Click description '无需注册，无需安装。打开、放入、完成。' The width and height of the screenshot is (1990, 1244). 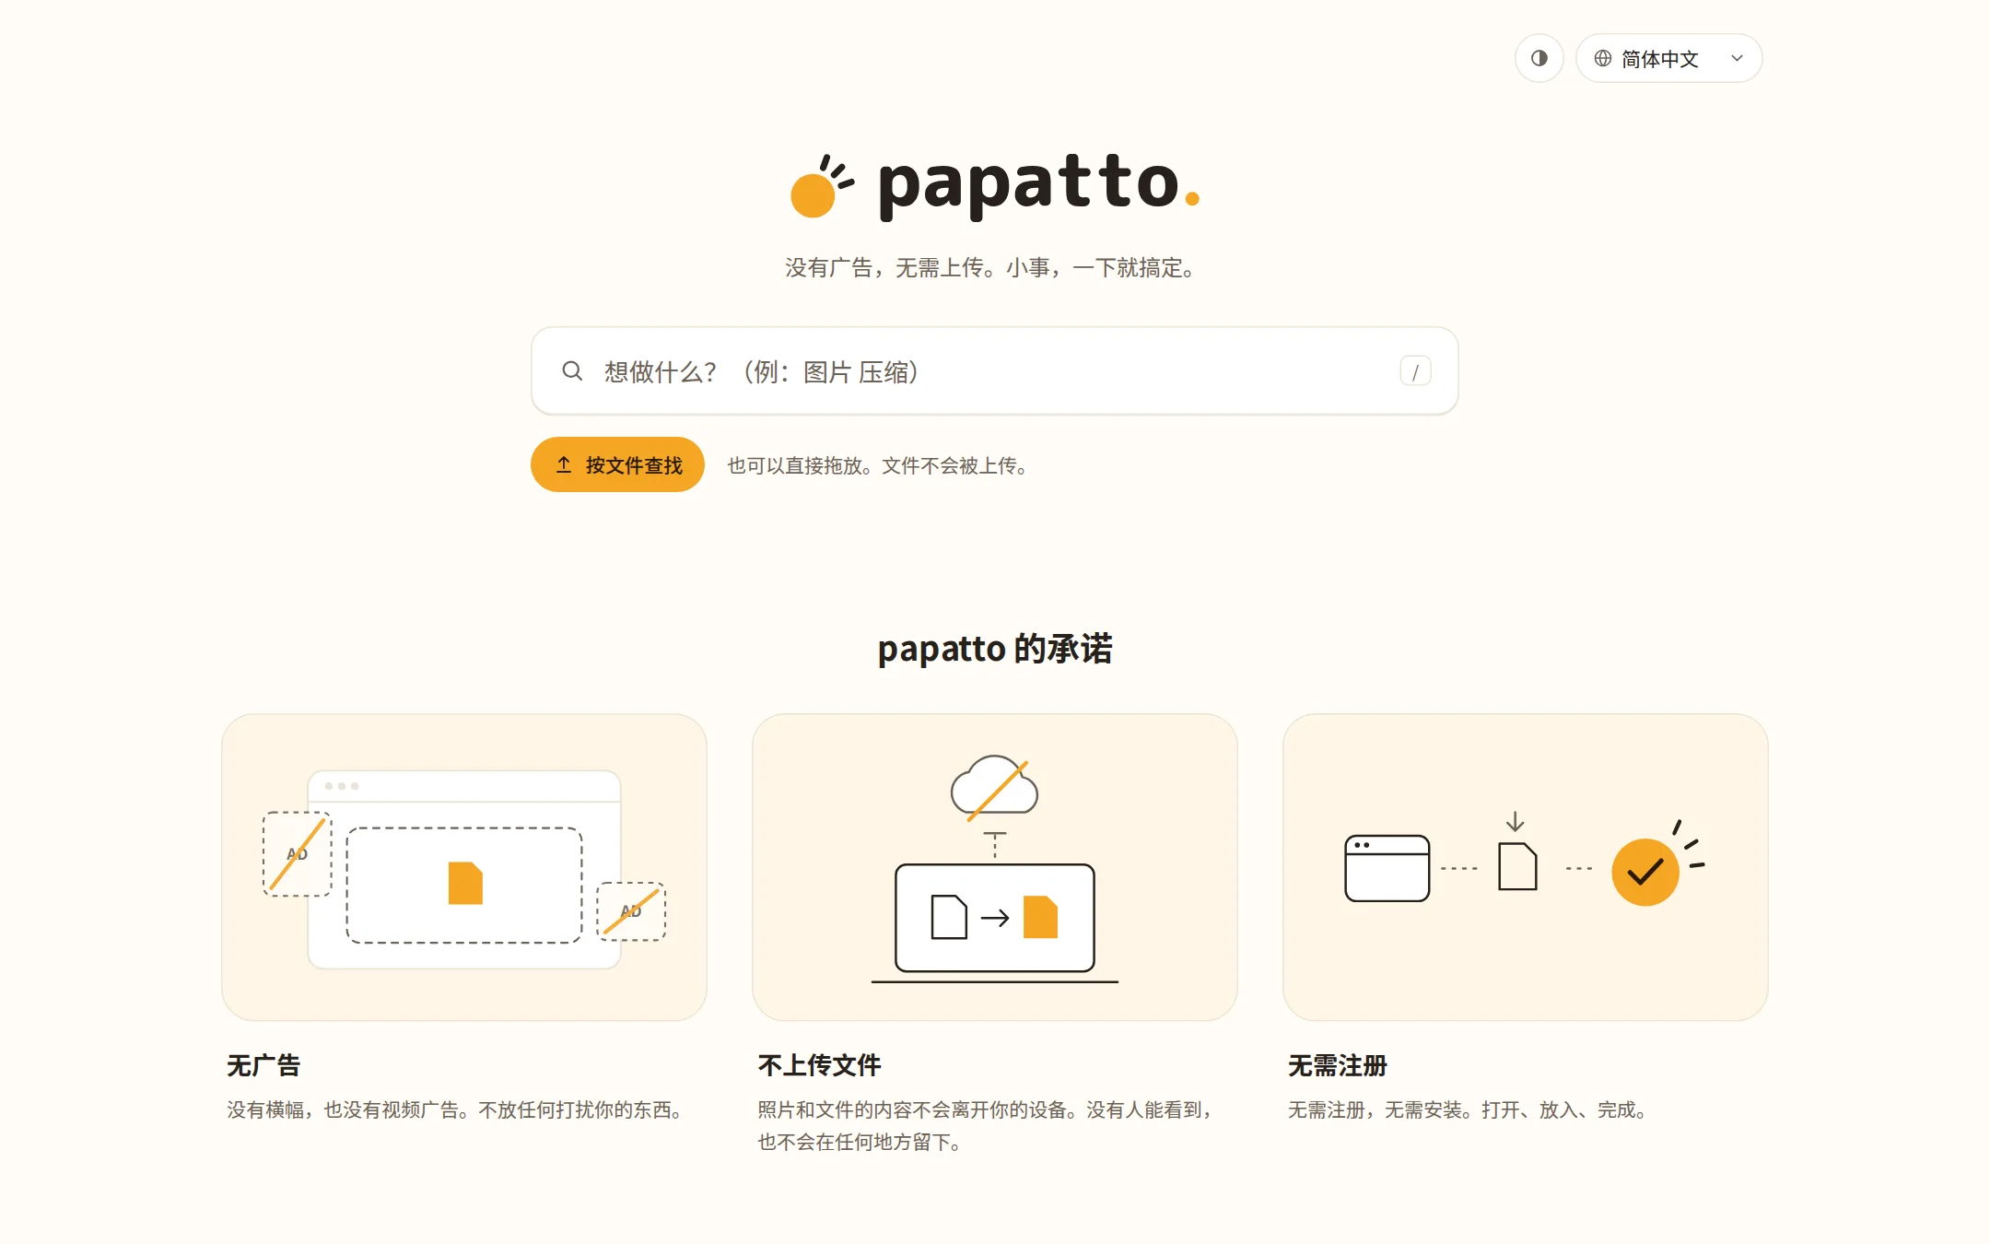click(x=1469, y=1109)
